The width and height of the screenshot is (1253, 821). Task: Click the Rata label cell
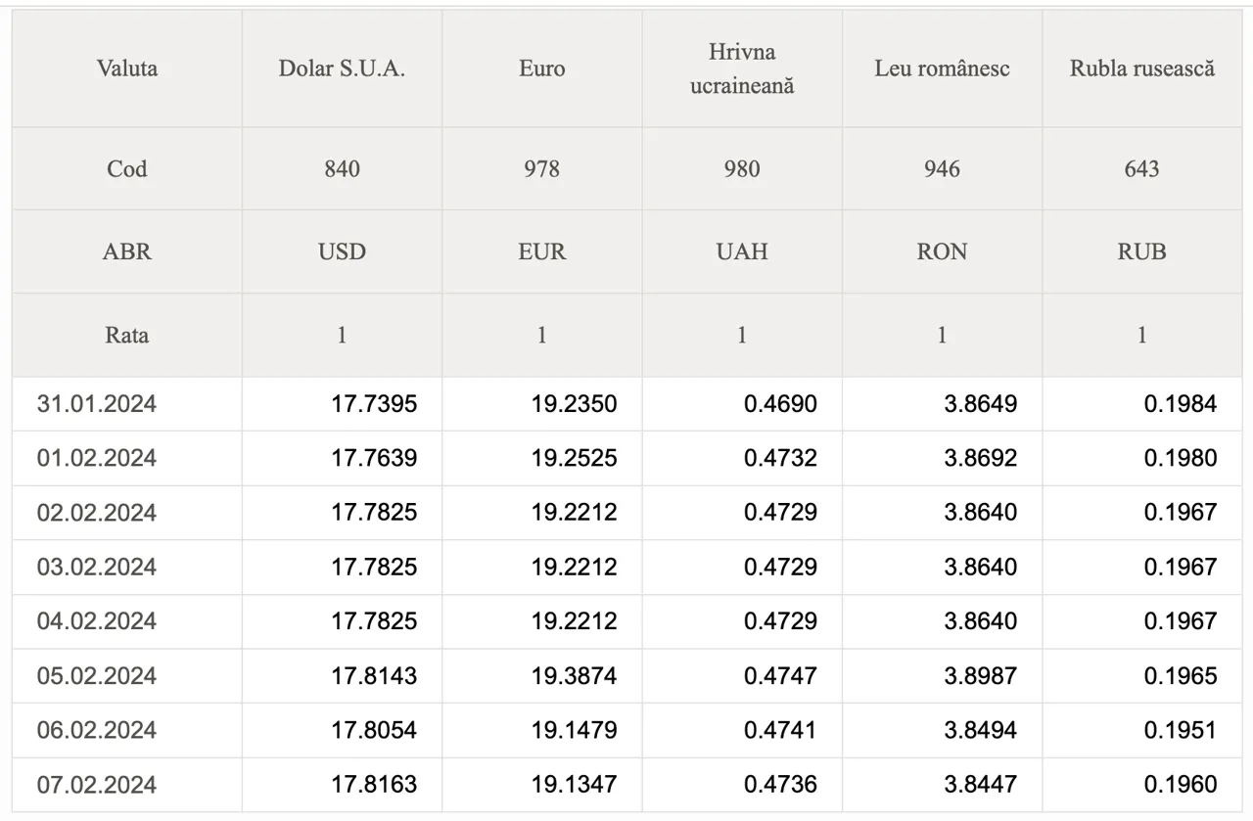(127, 335)
